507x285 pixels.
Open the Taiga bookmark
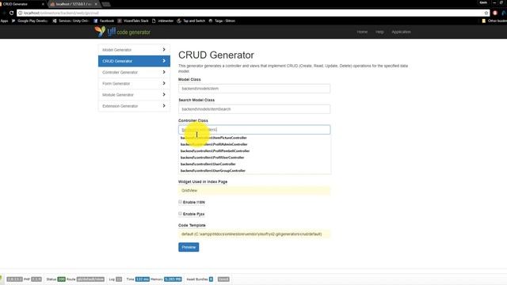pos(222,21)
